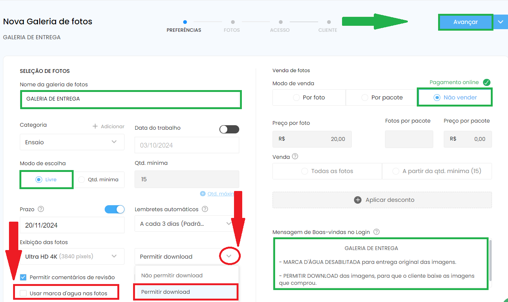This screenshot has width=508, height=302.
Task: Go to the Cliente step
Action: pos(328,27)
